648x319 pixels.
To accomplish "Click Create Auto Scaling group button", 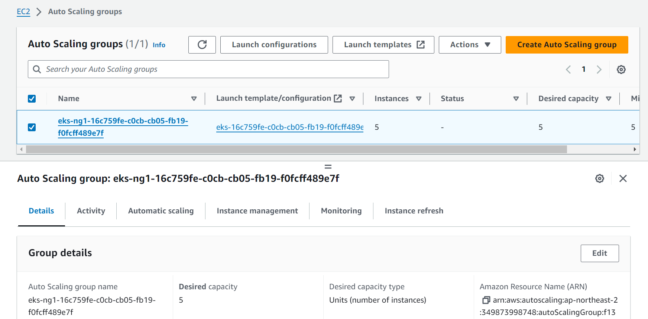I will pos(567,45).
